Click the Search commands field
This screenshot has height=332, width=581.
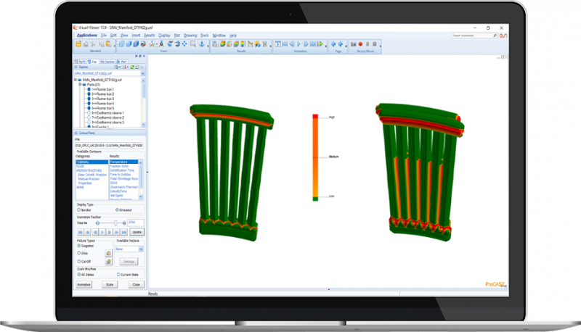[472, 35]
